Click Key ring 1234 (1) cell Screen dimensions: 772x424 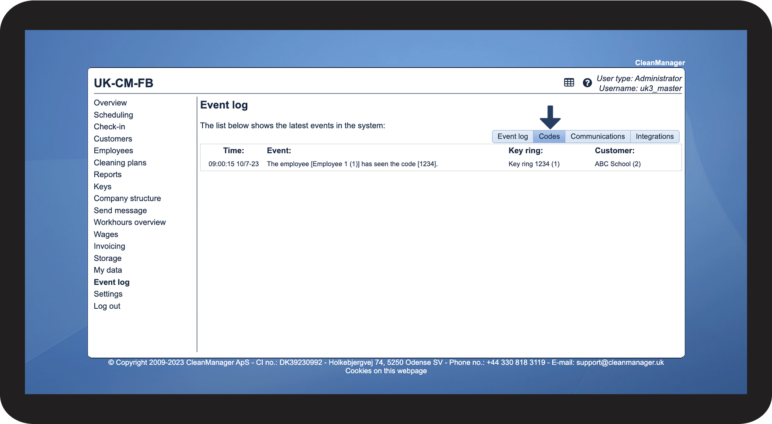[x=534, y=164]
